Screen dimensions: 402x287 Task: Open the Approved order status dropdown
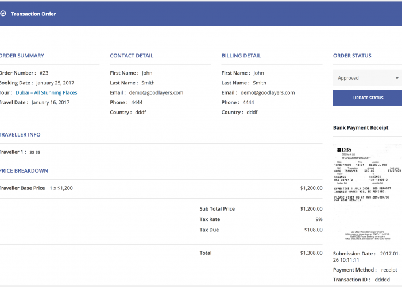(368, 78)
